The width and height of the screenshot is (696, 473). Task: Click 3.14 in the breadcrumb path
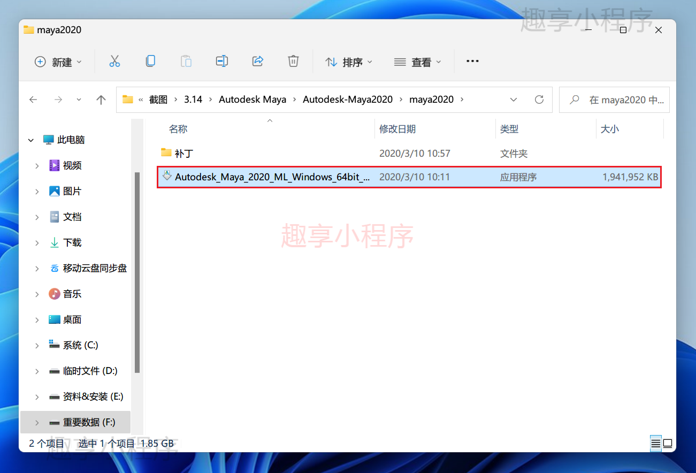193,100
